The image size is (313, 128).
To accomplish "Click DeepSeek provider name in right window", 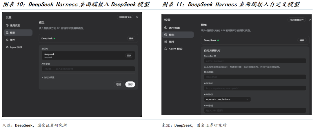I will pos(210,40).
